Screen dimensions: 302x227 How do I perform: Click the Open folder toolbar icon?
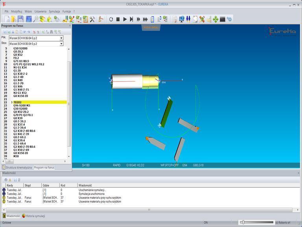[x=14, y=19]
